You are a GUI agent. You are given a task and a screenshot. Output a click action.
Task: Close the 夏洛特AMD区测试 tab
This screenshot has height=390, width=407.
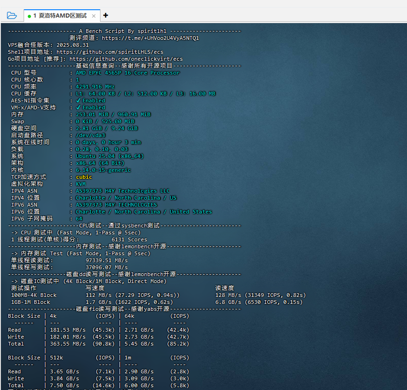(x=94, y=16)
